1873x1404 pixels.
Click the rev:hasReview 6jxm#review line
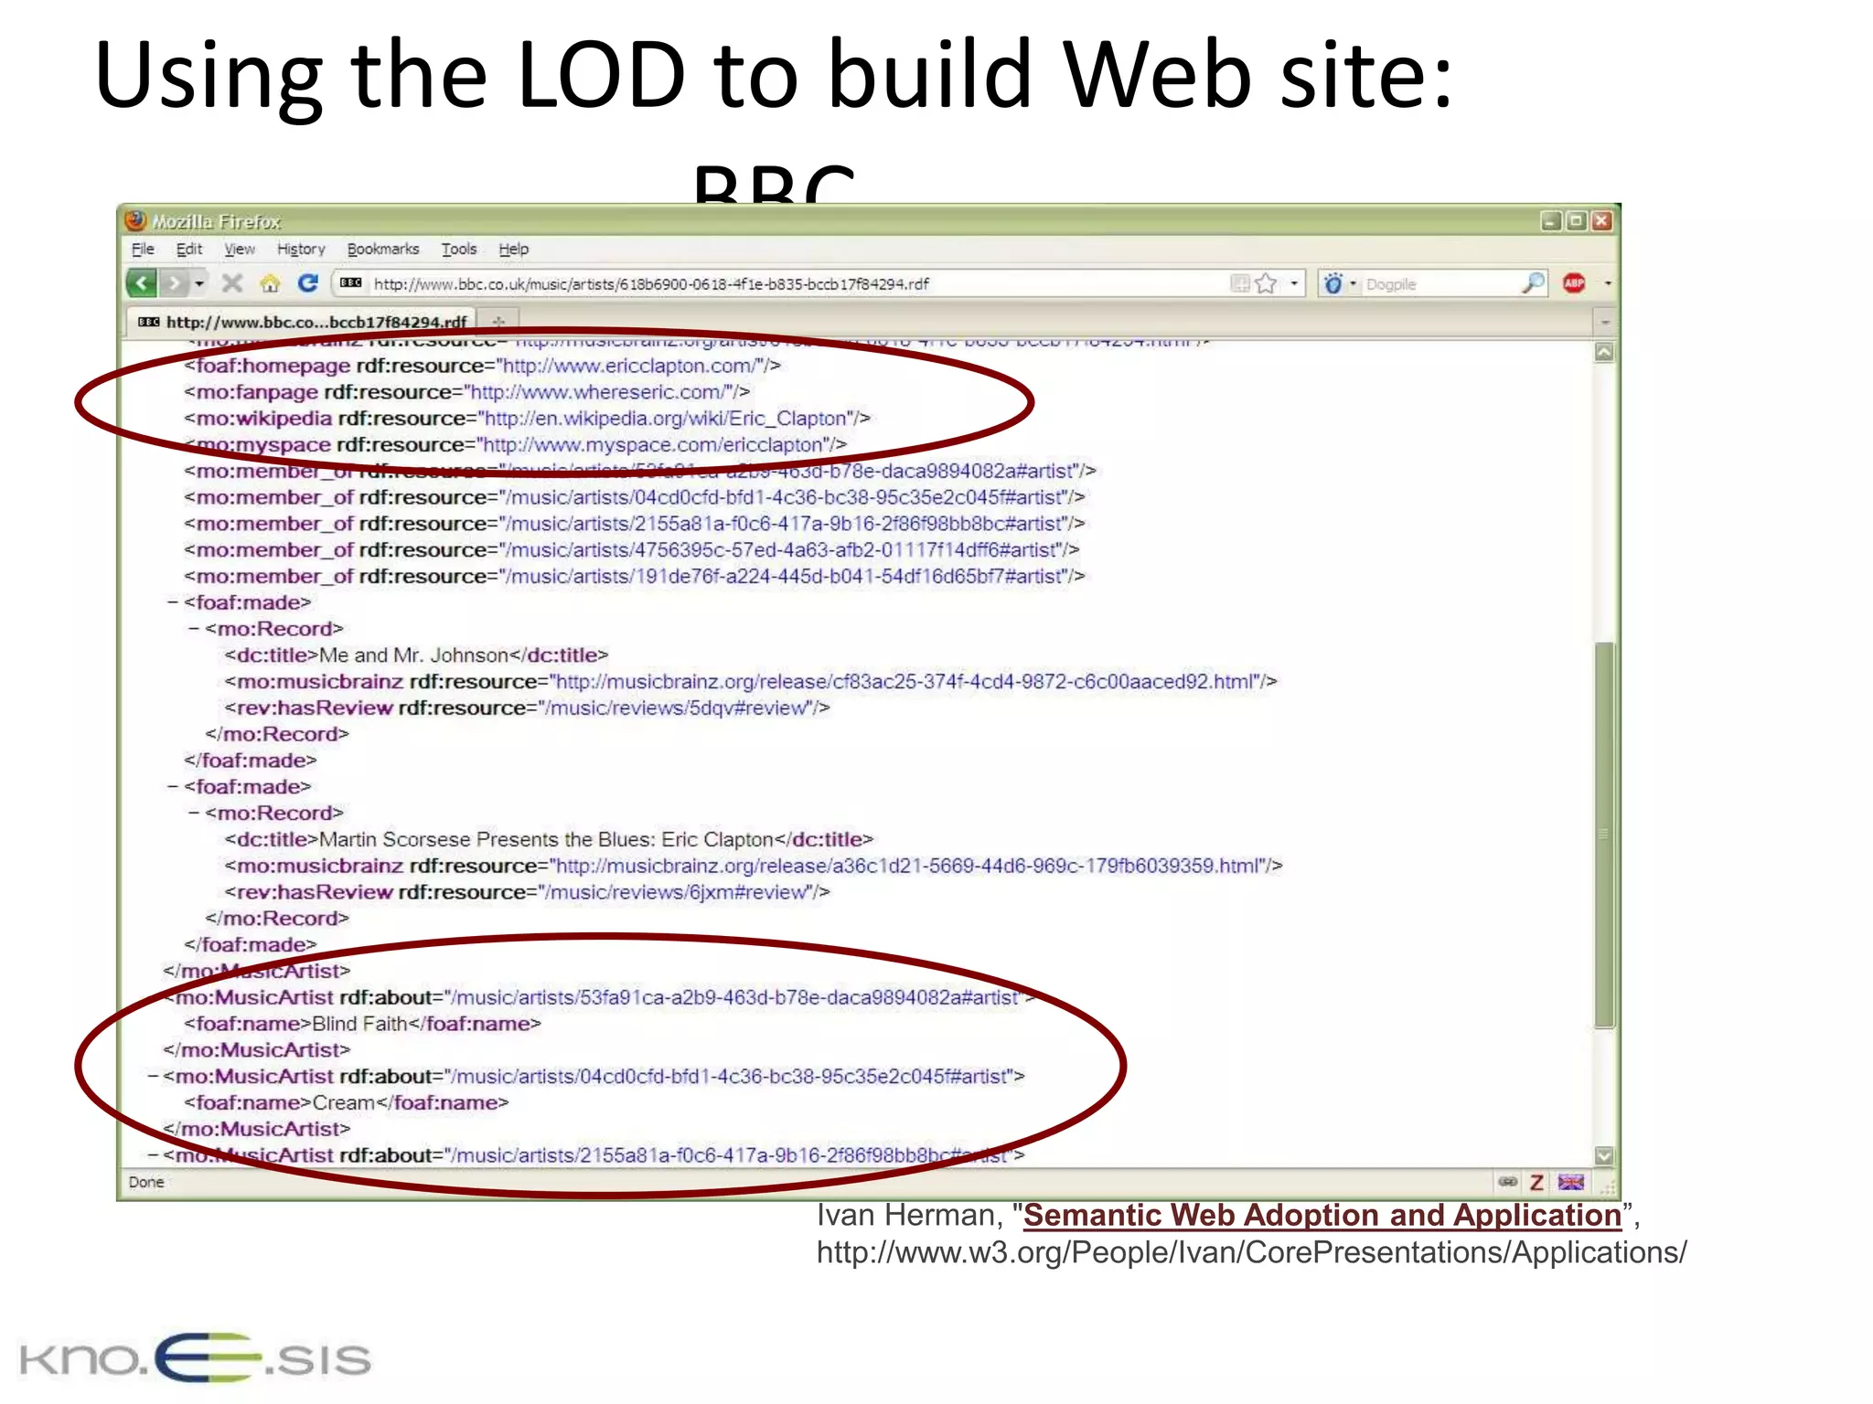pos(527,892)
